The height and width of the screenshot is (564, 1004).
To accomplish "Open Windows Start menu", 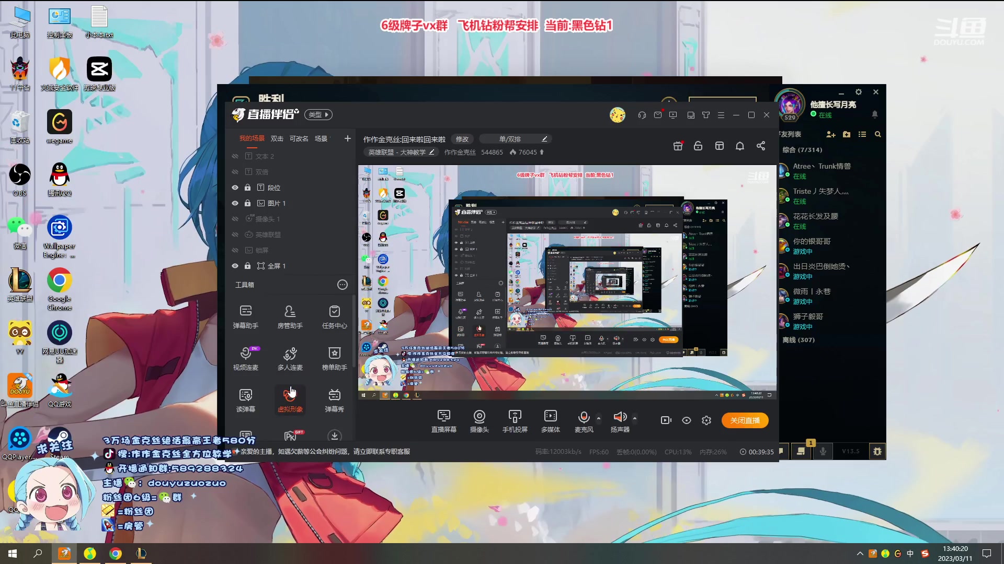I will coord(13,554).
